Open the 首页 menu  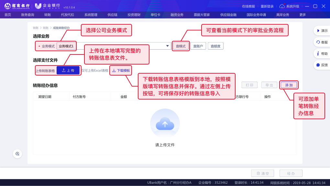click(x=8, y=15)
